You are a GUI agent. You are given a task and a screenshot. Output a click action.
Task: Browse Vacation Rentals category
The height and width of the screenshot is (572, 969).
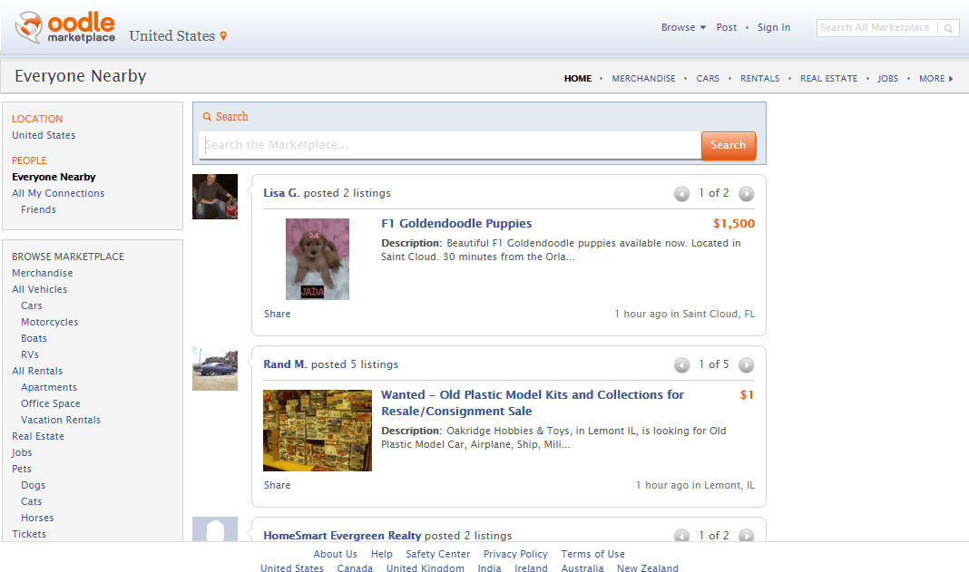61,420
